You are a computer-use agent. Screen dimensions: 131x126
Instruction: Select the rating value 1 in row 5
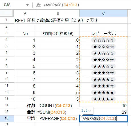click(x=58, y=47)
